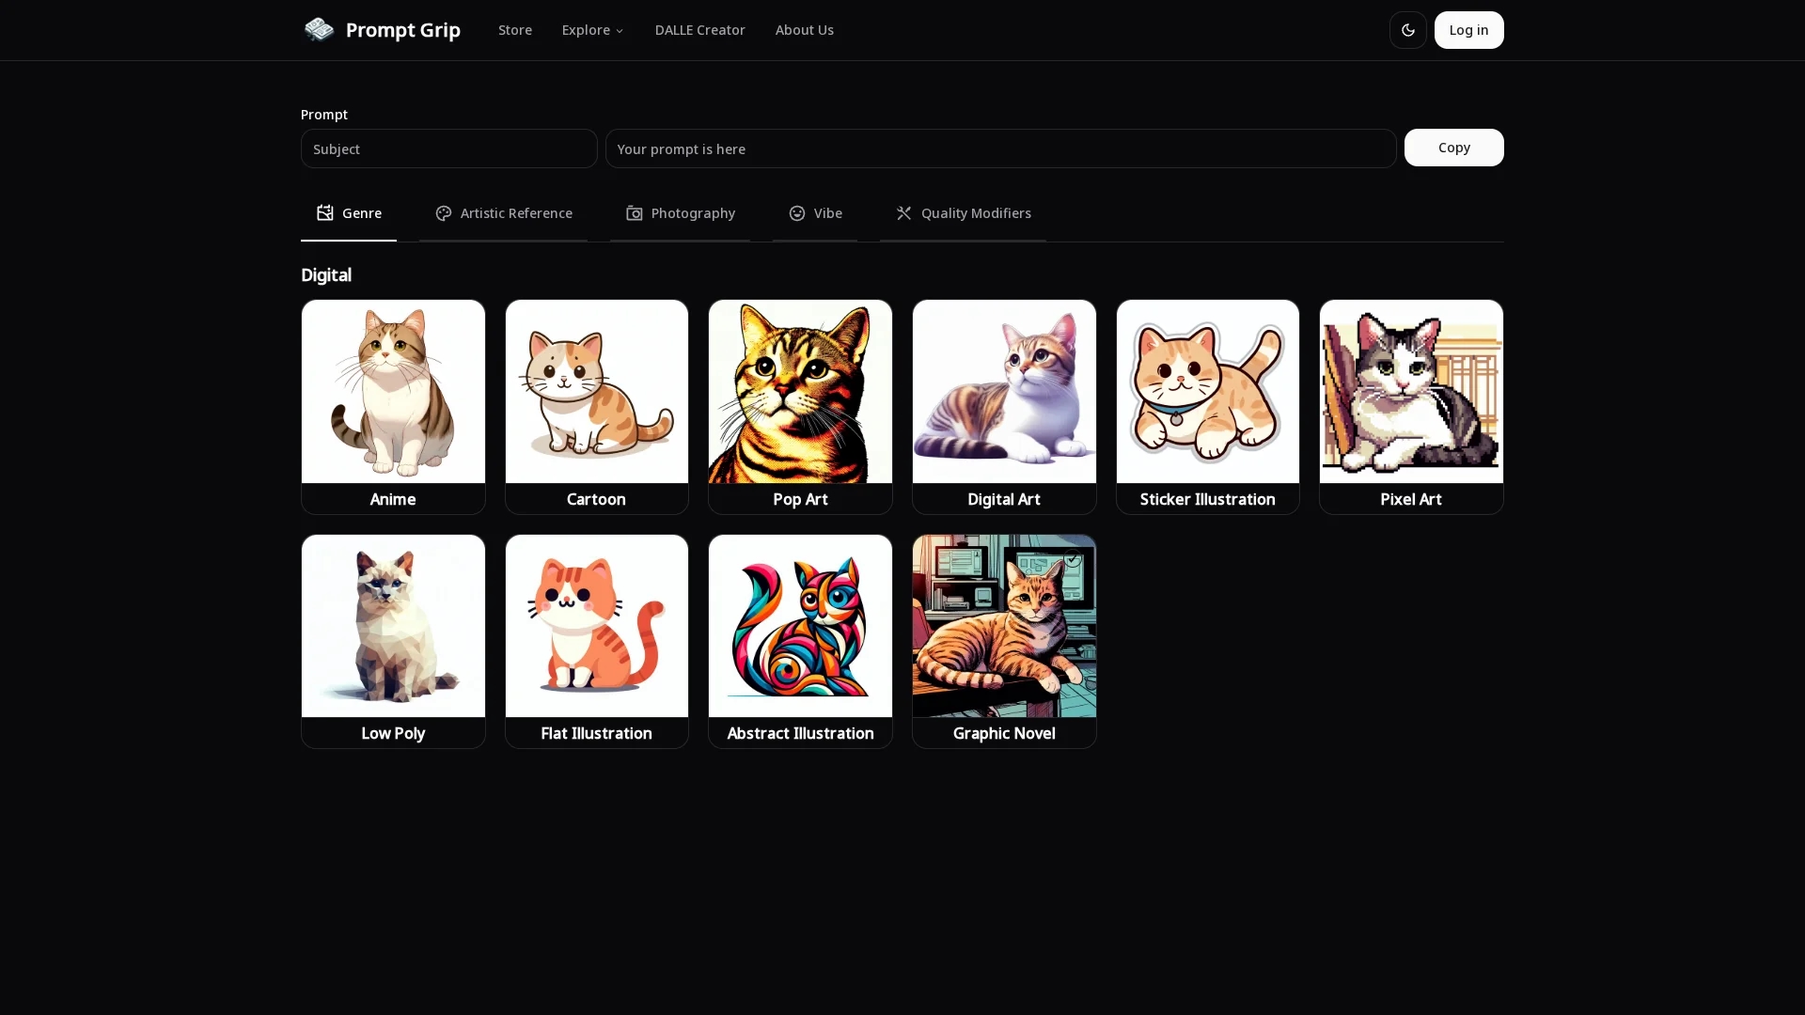This screenshot has height=1015, width=1805.
Task: Go to About Us page
Action: coord(804,30)
